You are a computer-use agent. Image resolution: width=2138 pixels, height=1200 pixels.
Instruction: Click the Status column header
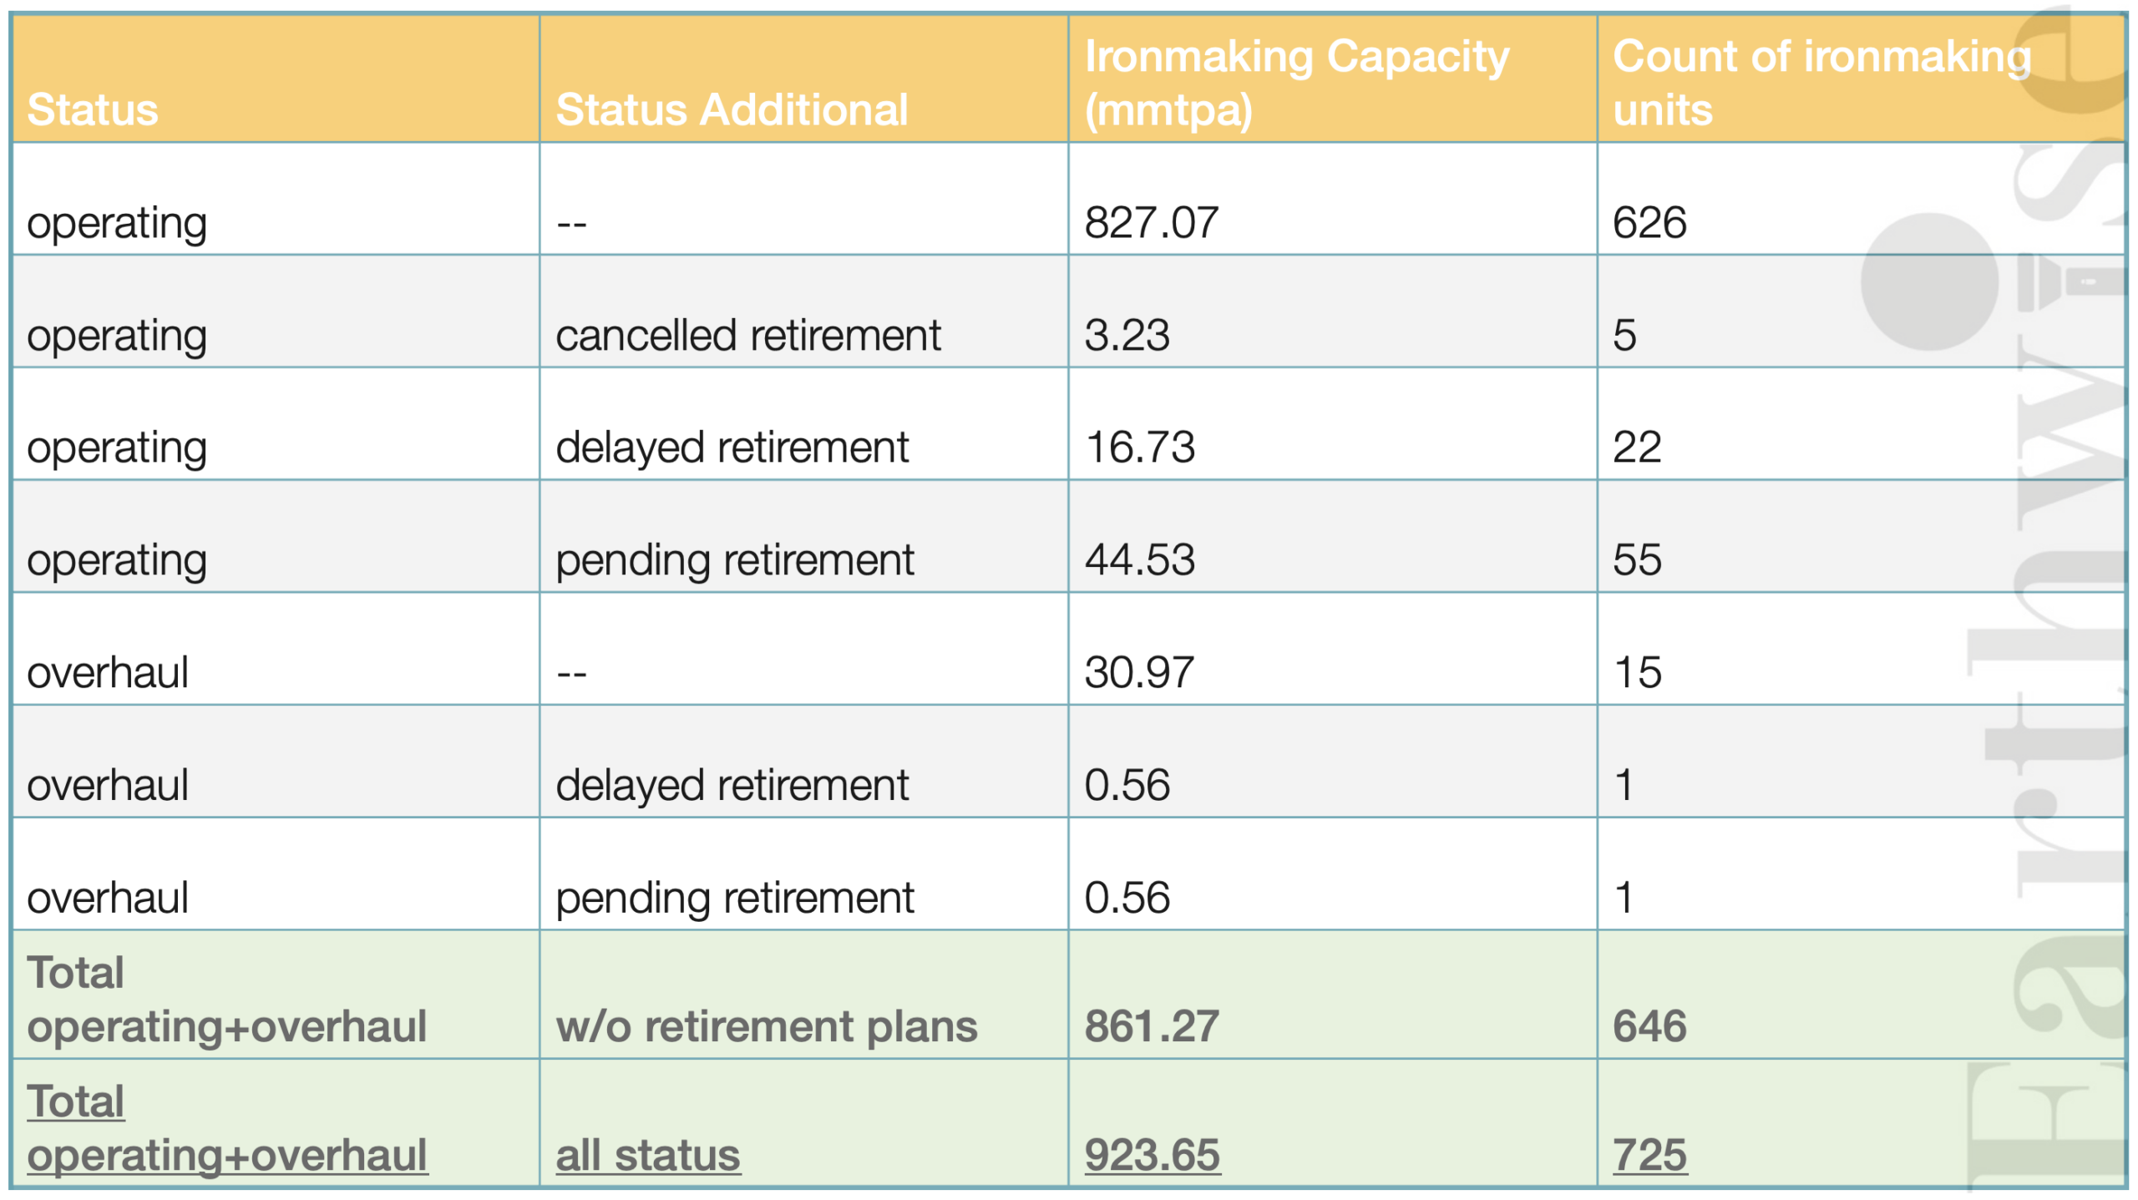tap(276, 78)
